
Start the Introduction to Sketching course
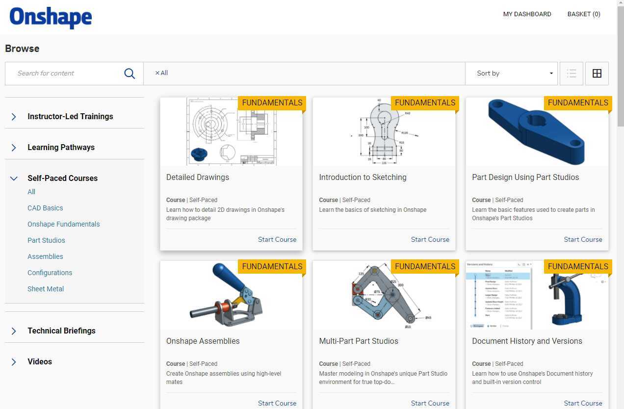click(430, 239)
